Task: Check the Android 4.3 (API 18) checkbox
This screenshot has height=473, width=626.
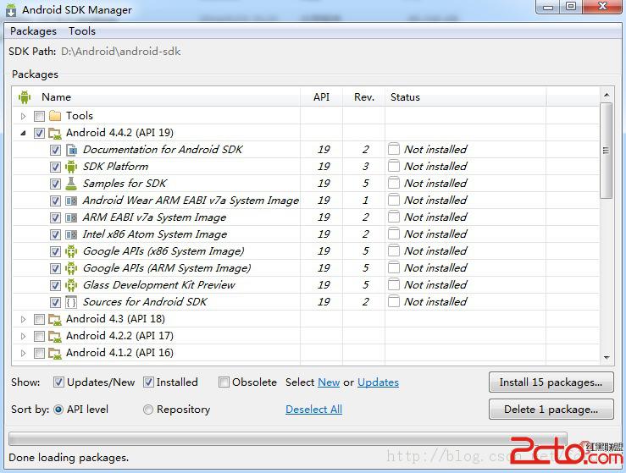Action: [39, 320]
